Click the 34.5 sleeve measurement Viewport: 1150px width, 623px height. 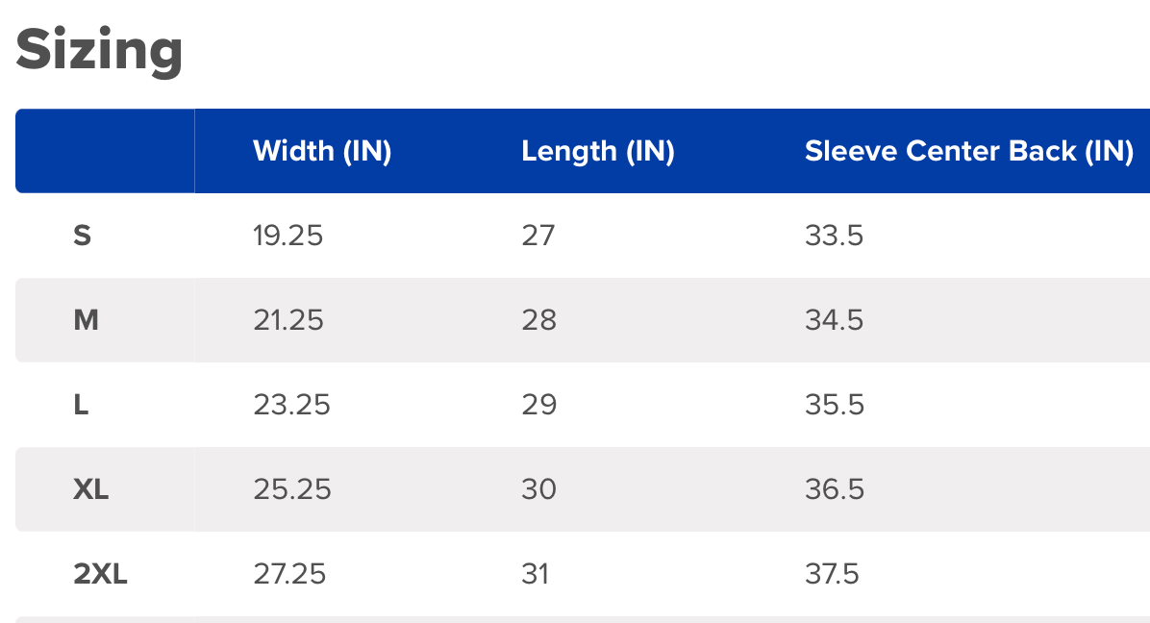[835, 320]
